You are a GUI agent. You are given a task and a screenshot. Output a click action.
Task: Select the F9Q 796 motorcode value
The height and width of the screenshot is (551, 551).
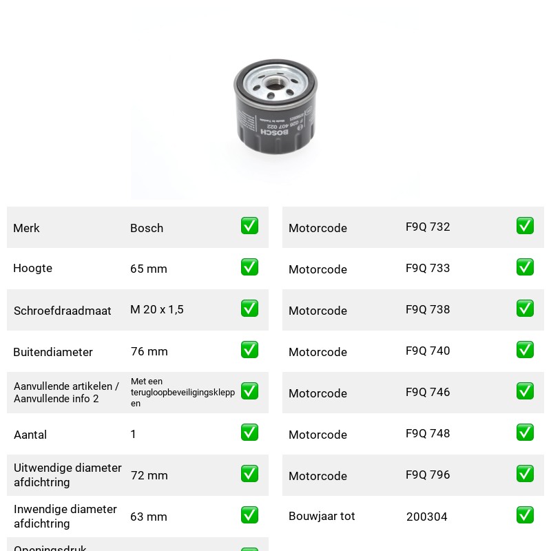click(x=428, y=475)
